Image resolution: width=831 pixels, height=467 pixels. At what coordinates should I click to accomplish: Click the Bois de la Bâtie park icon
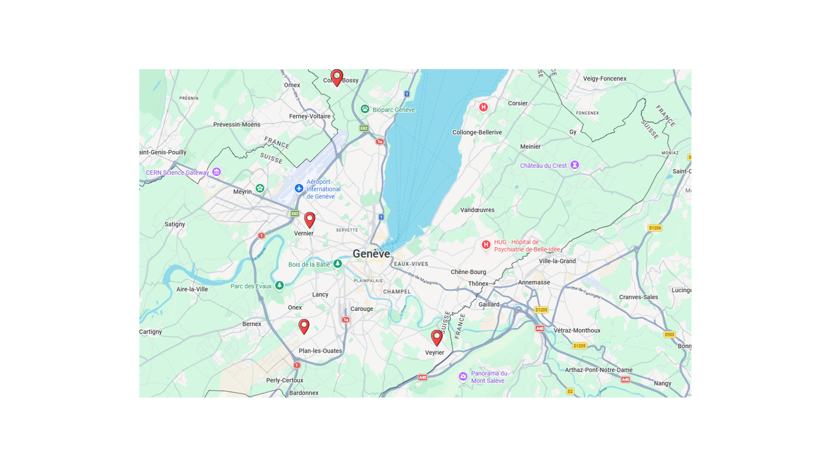coord(338,264)
